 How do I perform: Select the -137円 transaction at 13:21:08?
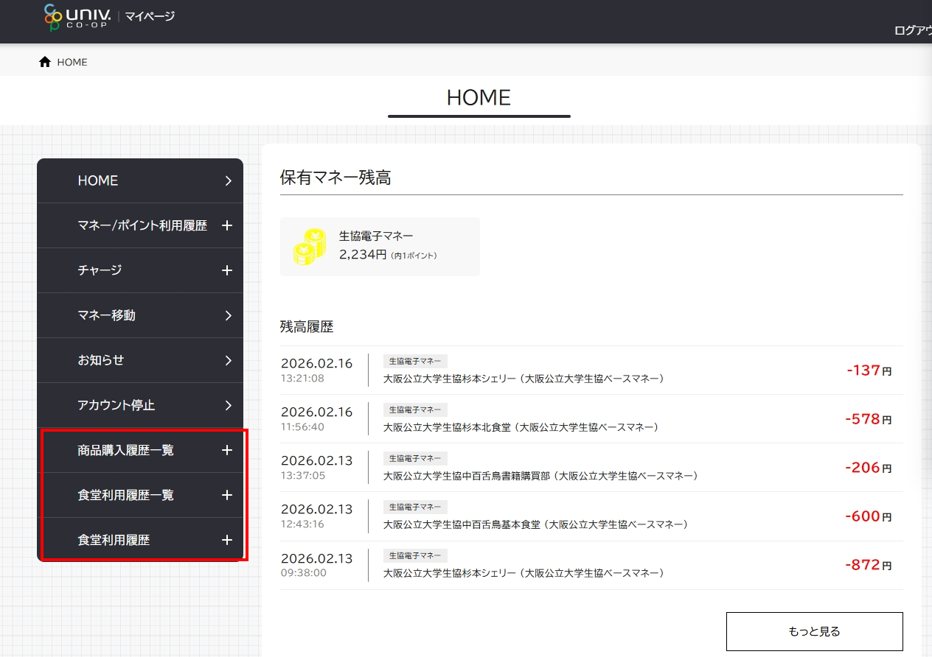[591, 370]
